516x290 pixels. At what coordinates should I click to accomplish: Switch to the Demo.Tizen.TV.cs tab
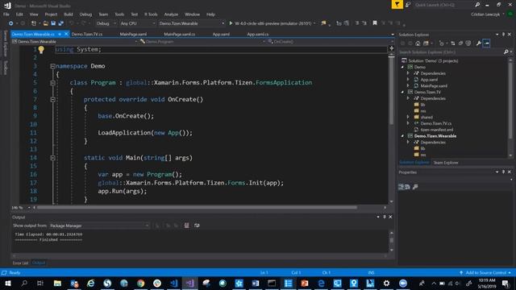[x=87, y=34]
